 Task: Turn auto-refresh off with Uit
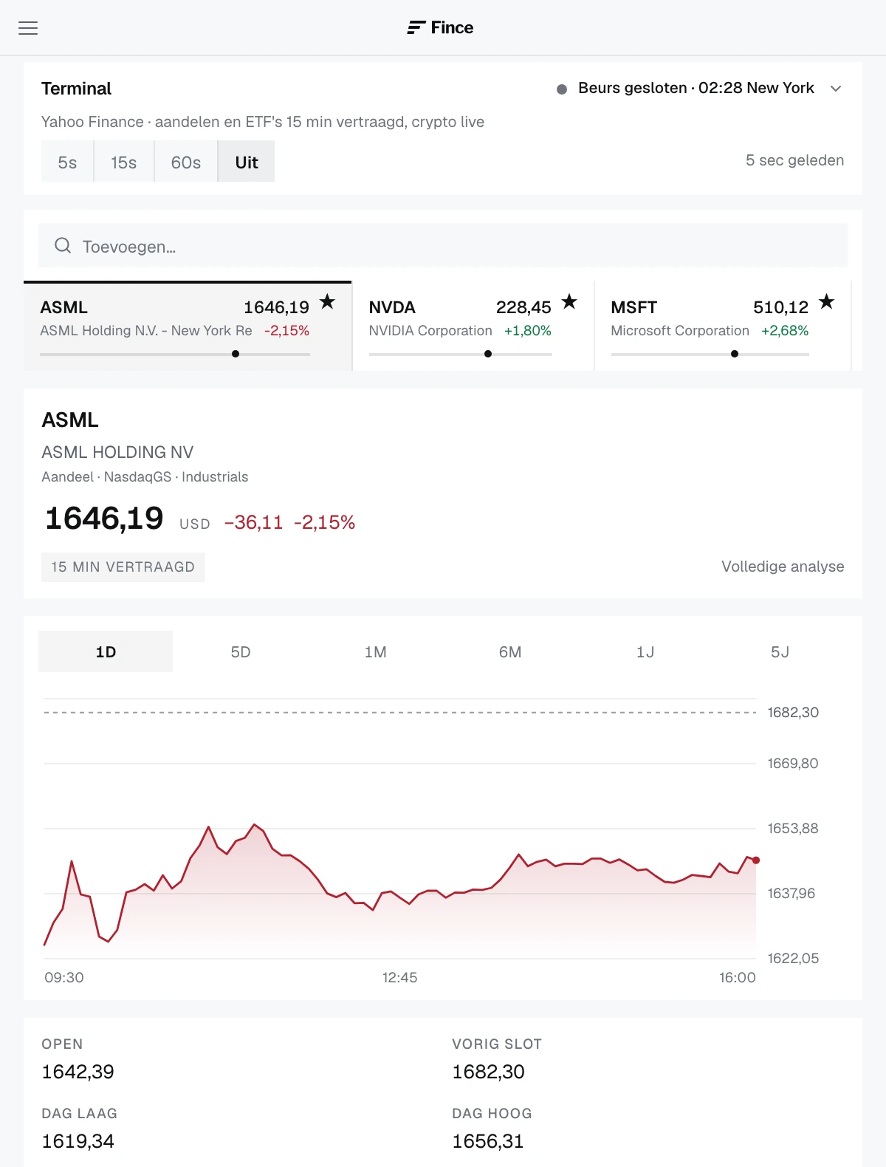tap(247, 162)
